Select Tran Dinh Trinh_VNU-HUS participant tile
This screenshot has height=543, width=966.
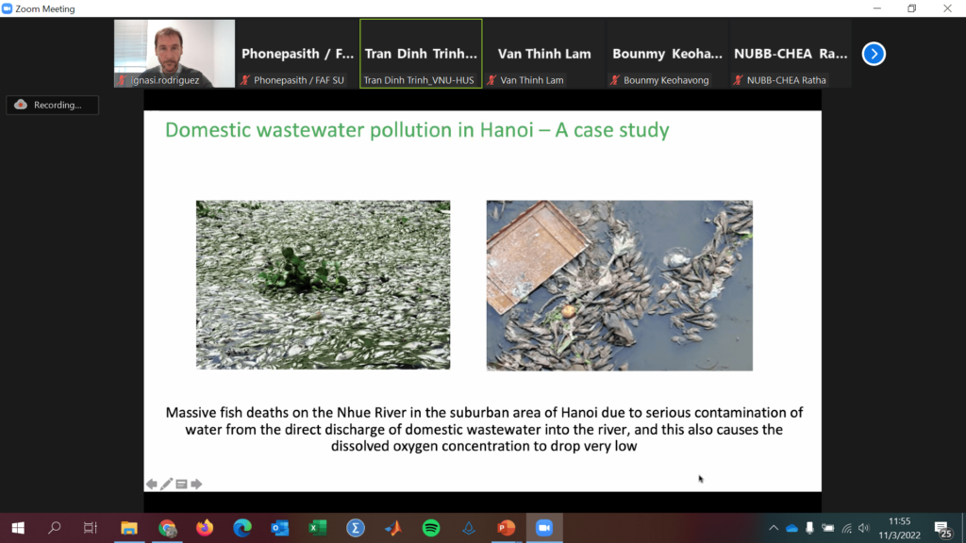click(421, 54)
